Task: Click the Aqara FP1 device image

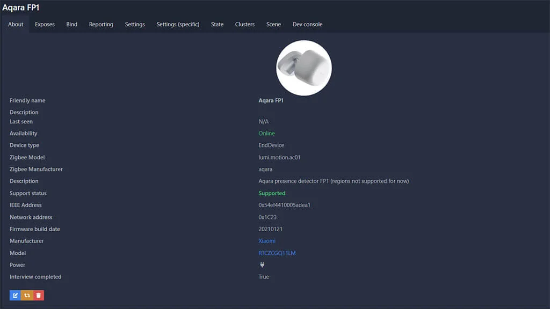Action: (303, 68)
